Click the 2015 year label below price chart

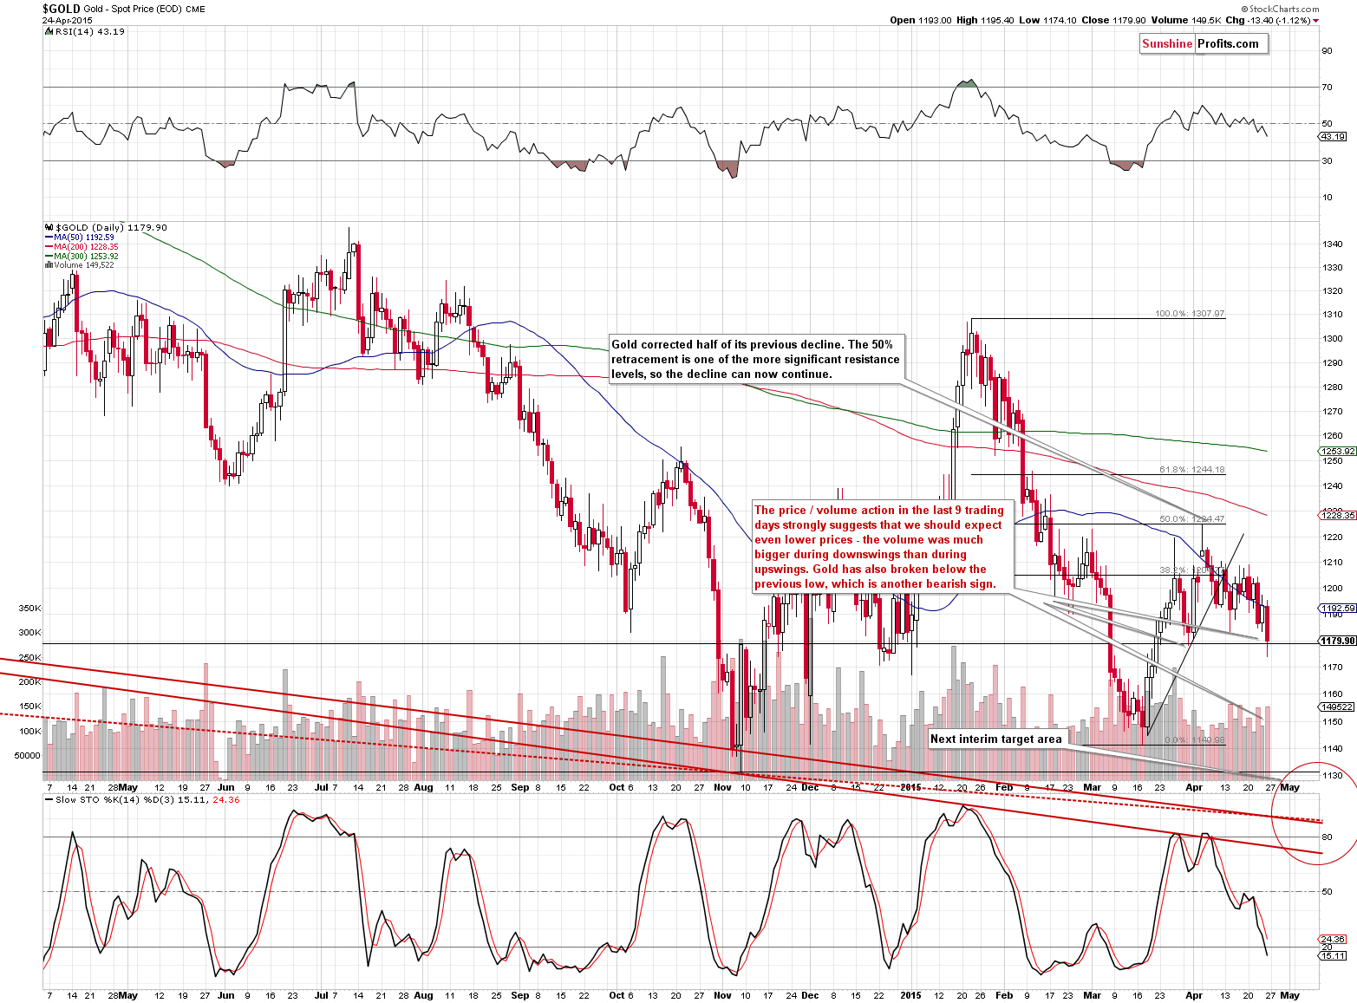coord(910,788)
